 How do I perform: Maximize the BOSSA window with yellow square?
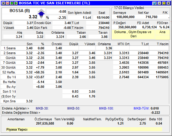[x=164, y=3]
